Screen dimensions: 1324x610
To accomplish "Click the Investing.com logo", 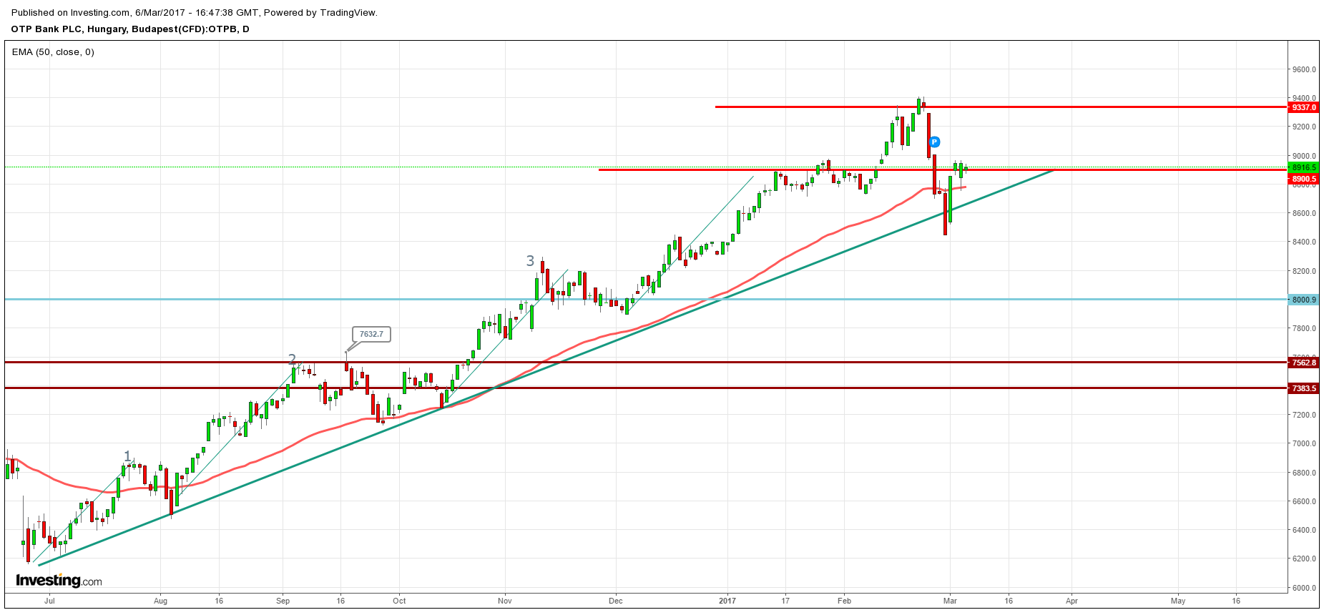I will click(59, 580).
